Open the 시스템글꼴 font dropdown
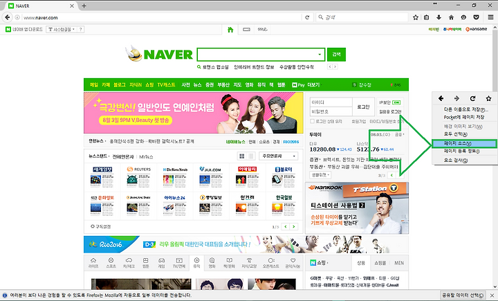The width and height of the screenshot is (498, 301). pyautogui.click(x=62, y=30)
